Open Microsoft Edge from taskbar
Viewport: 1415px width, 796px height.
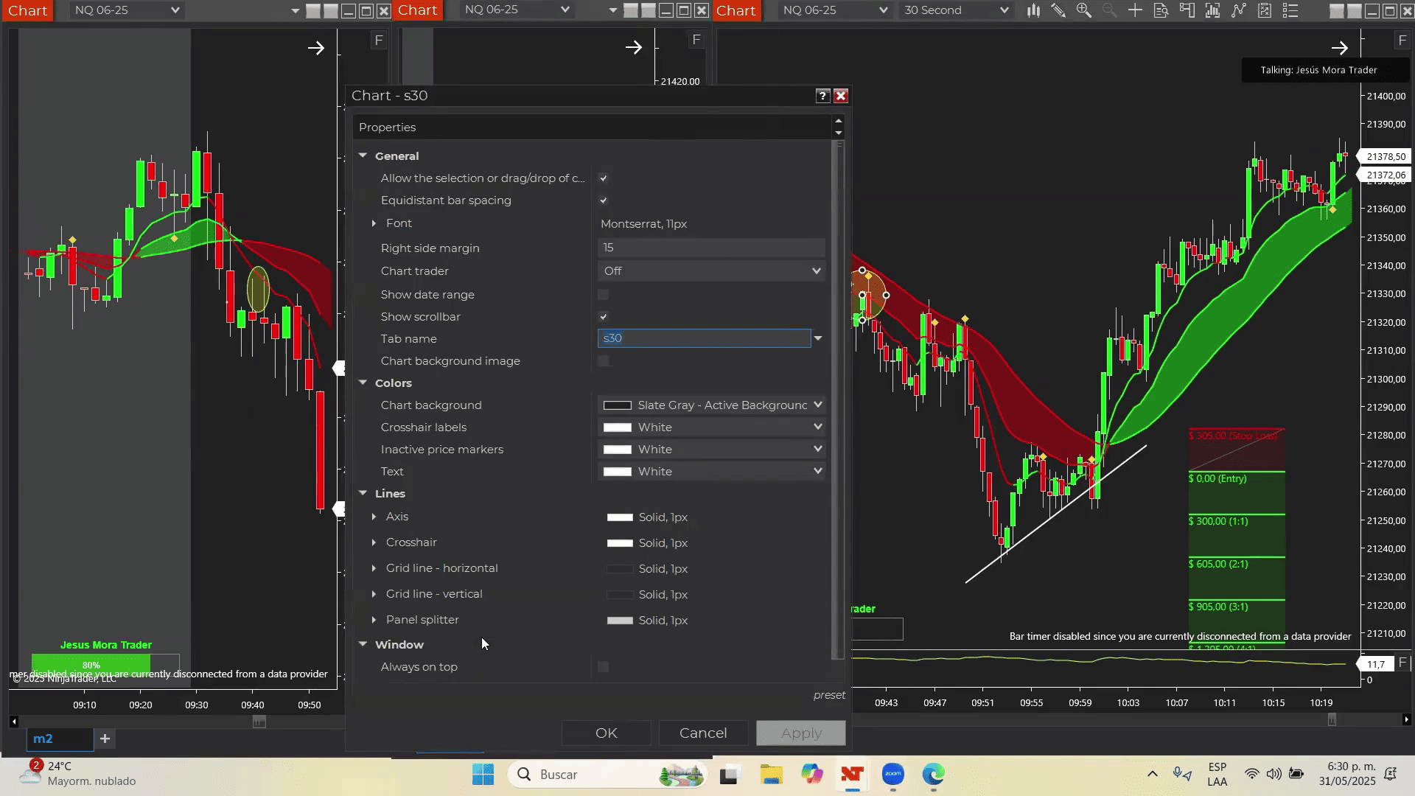click(x=934, y=775)
